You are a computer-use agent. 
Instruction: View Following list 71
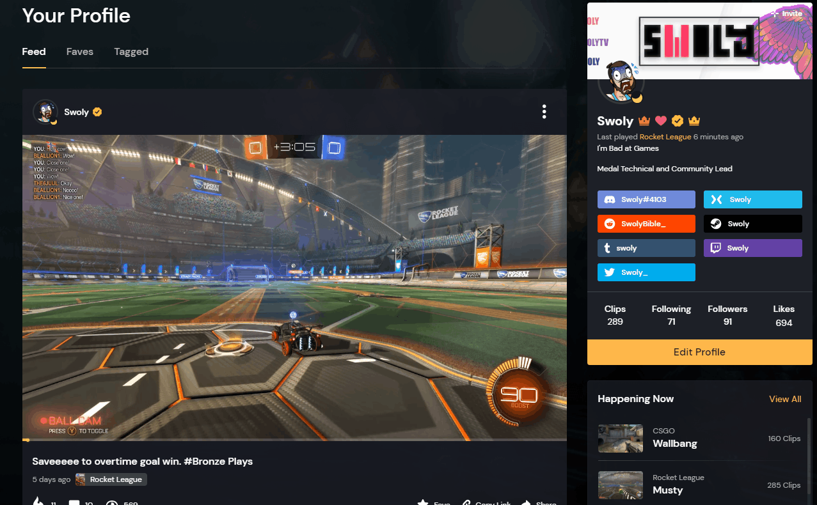[671, 315]
